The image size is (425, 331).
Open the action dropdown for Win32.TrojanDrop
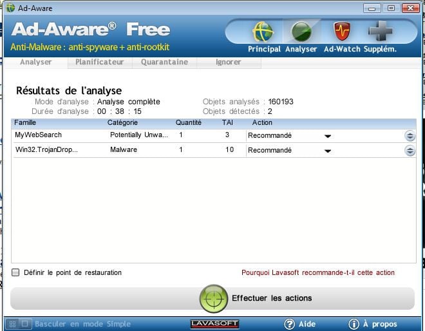[327, 151]
